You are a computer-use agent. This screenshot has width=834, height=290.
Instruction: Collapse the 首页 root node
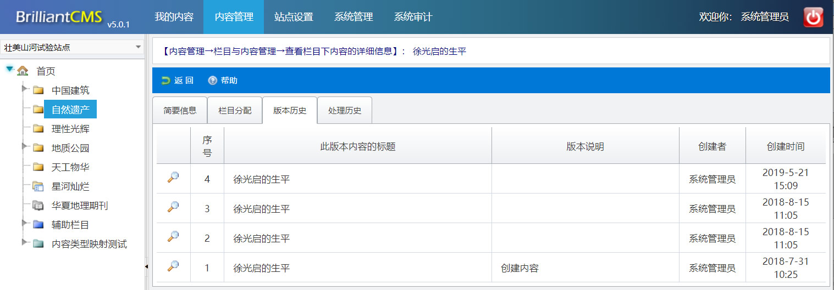tap(9, 69)
